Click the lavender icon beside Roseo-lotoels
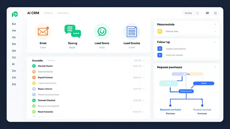 (34, 89)
